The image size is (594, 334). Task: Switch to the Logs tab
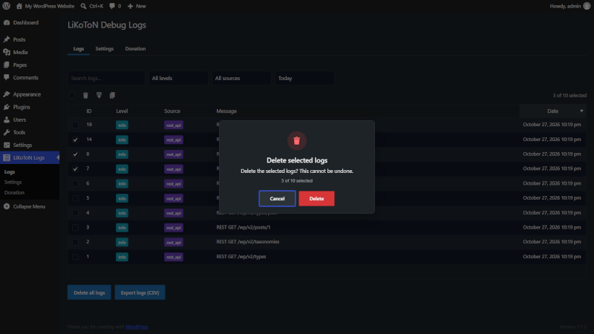click(x=79, y=49)
